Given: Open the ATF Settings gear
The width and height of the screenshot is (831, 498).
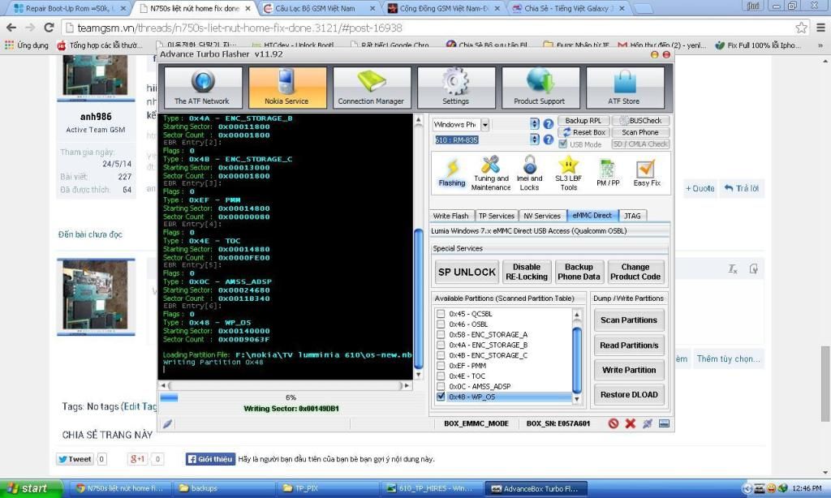Looking at the screenshot, I should pos(456,88).
